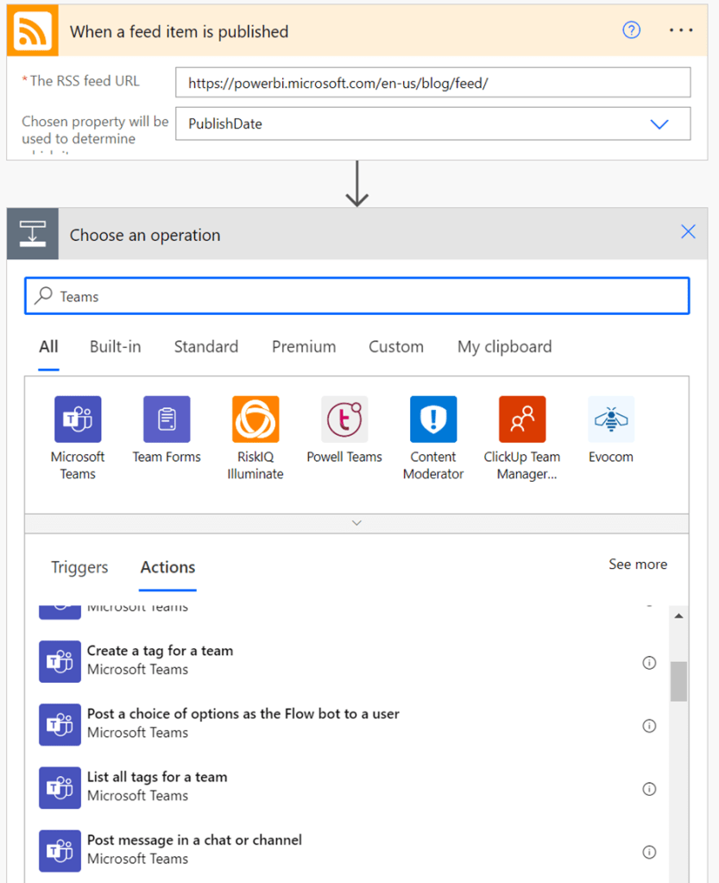Open help for the feed trigger
This screenshot has width=719, height=883.
(631, 30)
